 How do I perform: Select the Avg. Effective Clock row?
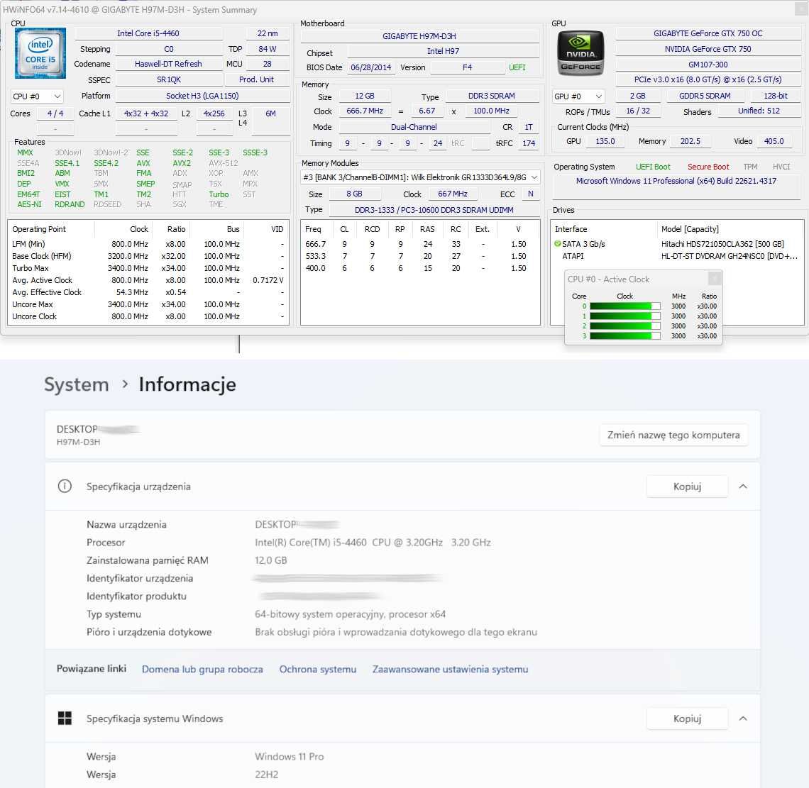148,292
